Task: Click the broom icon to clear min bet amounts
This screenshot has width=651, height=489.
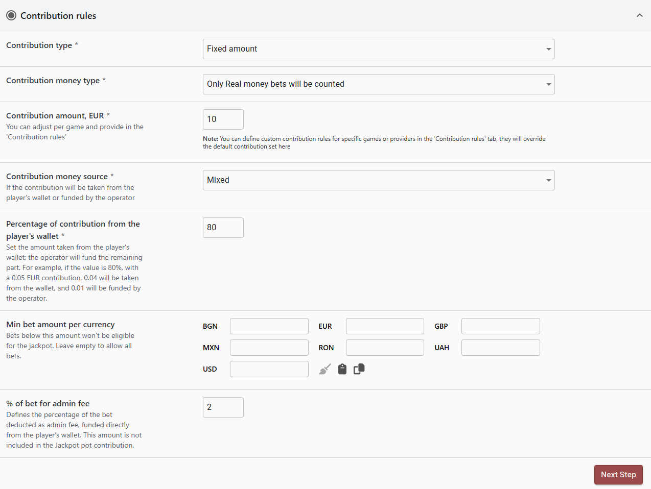Action: [325, 369]
